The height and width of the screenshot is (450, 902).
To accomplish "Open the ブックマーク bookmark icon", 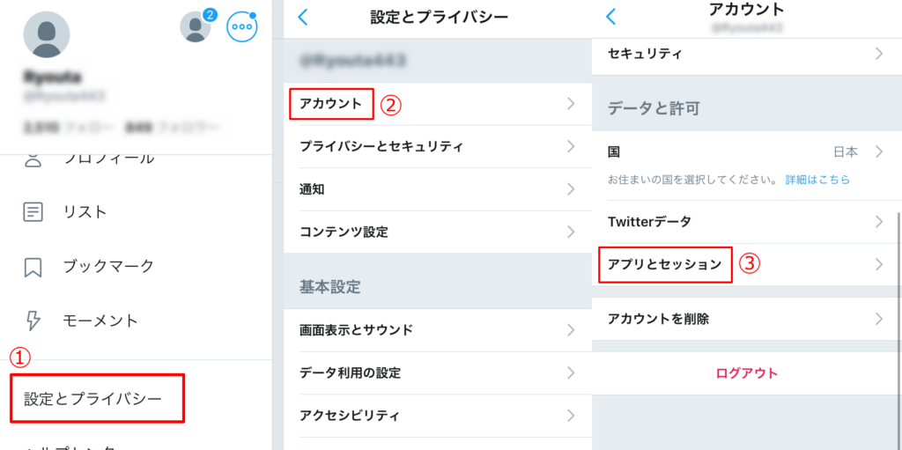I will pos(33,266).
